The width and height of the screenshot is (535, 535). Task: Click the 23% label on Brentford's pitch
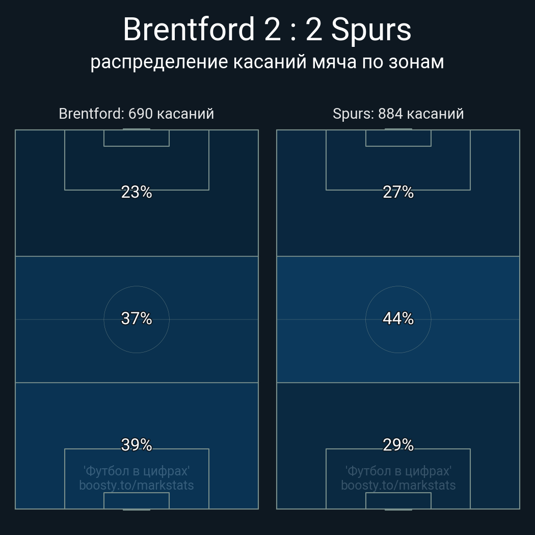click(x=137, y=192)
